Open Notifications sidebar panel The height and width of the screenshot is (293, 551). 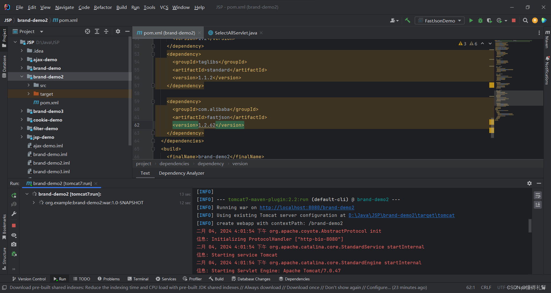[x=547, y=70]
